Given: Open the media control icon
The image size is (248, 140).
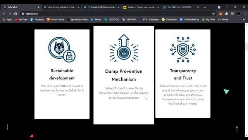Looking at the screenshot, I should (x=232, y=14).
